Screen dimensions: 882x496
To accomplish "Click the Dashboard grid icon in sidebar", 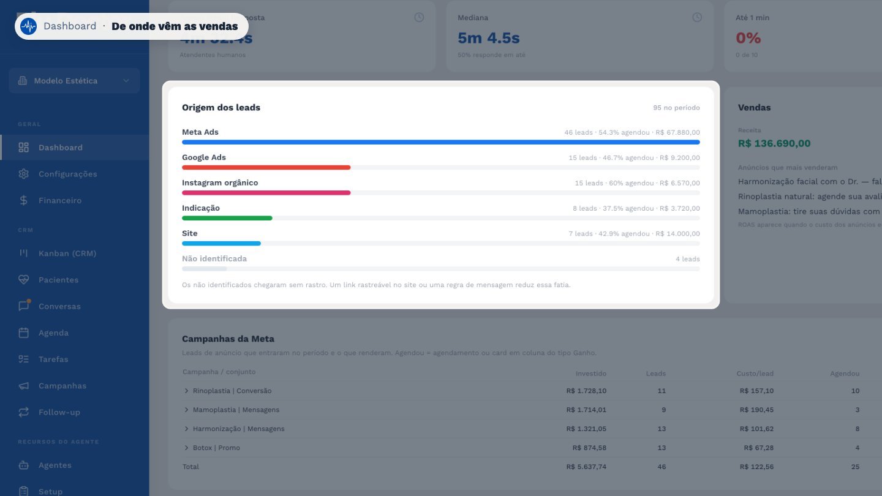I will point(24,148).
